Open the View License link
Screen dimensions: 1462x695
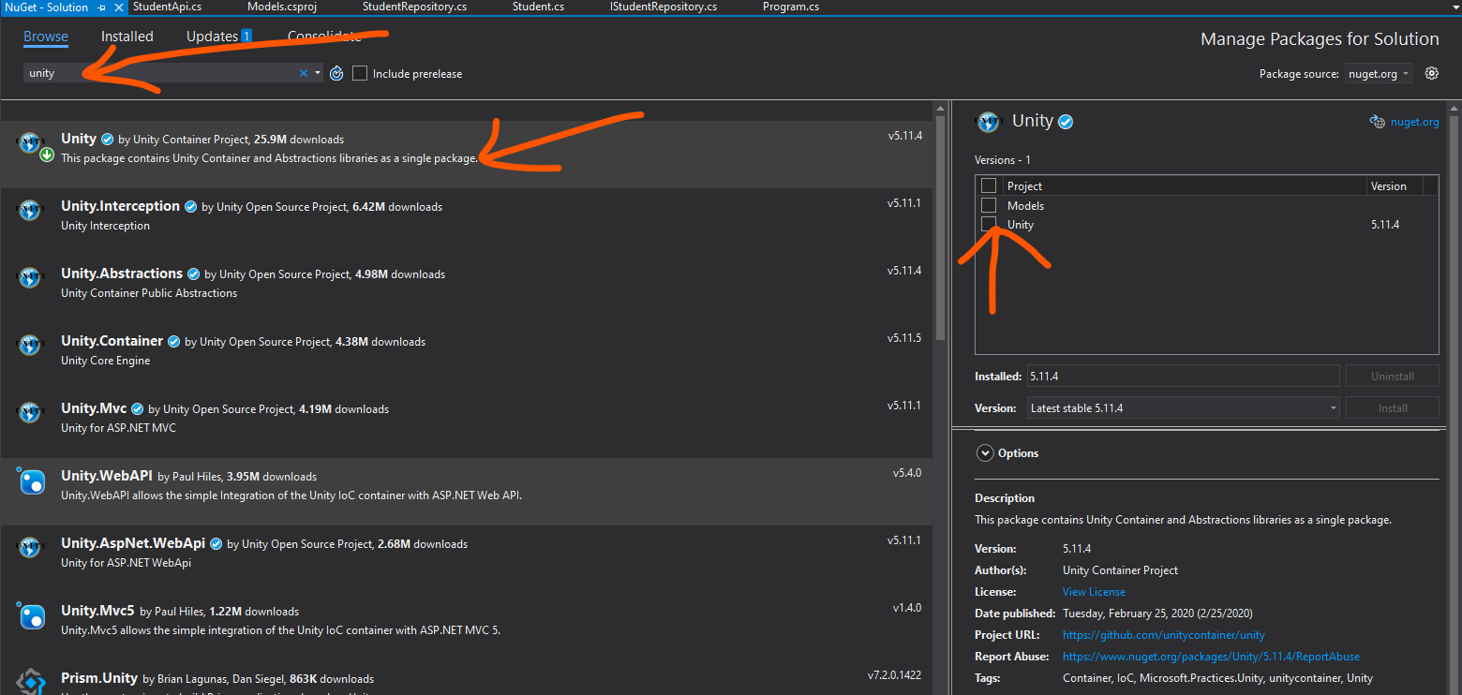1094,592
